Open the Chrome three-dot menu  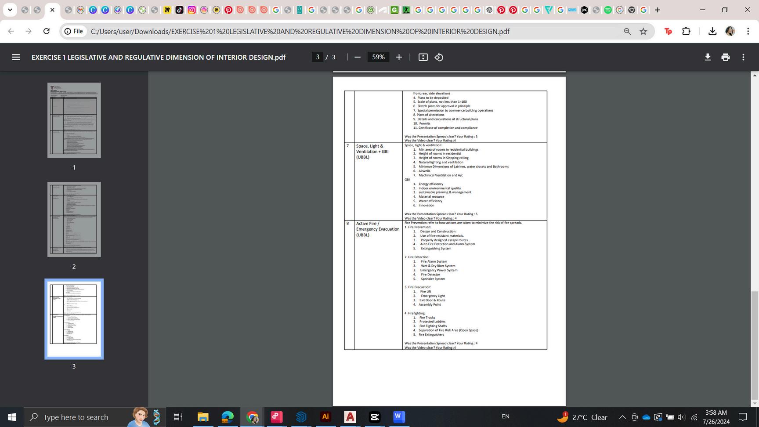click(748, 31)
